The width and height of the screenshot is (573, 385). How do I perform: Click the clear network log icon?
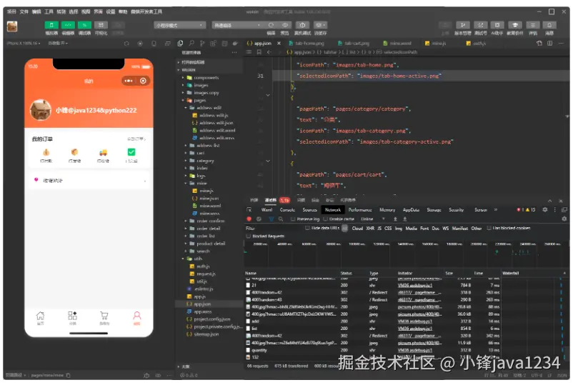pyautogui.click(x=259, y=219)
